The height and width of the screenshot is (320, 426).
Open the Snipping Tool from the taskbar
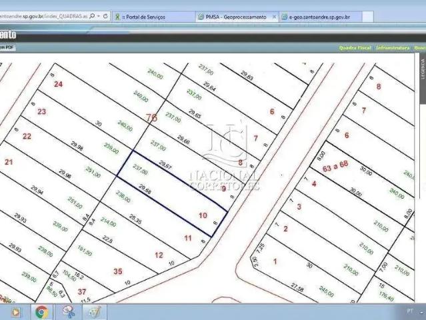coord(69,313)
